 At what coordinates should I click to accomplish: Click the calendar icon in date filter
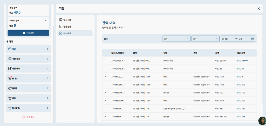pyautogui.click(x=252, y=39)
